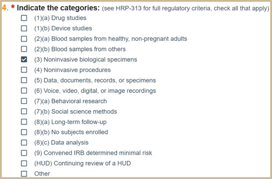This screenshot has height=179, width=272.
Task: Check the (4) Noninvasive procedures box
Action: click(x=24, y=70)
